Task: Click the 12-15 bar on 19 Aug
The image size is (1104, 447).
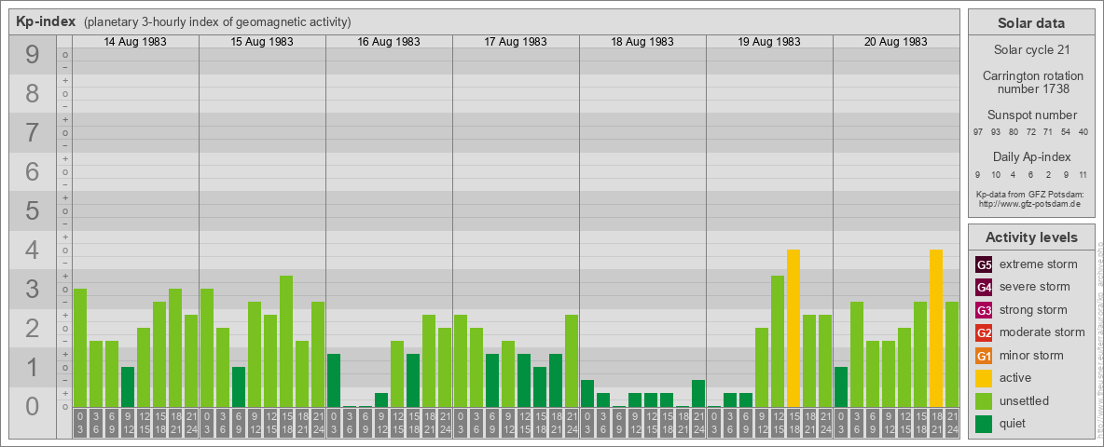Action: point(778,341)
